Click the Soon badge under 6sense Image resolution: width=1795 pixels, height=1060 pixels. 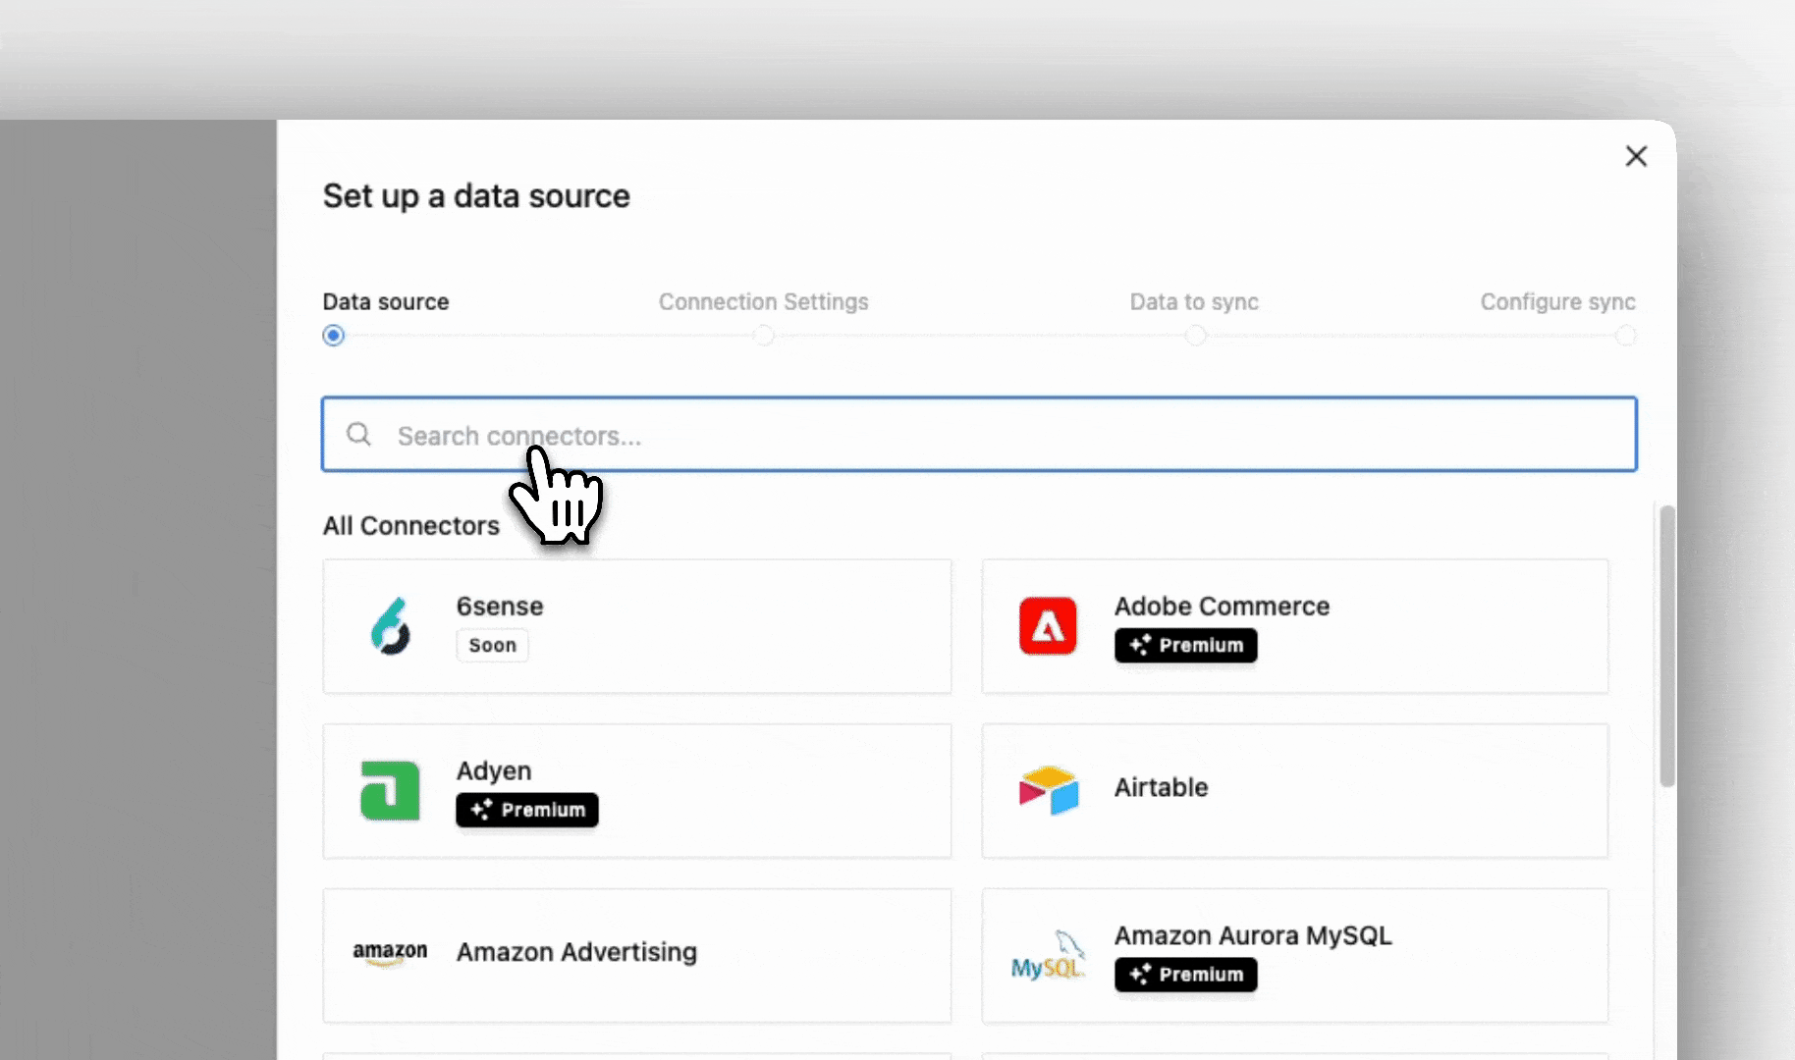click(492, 645)
